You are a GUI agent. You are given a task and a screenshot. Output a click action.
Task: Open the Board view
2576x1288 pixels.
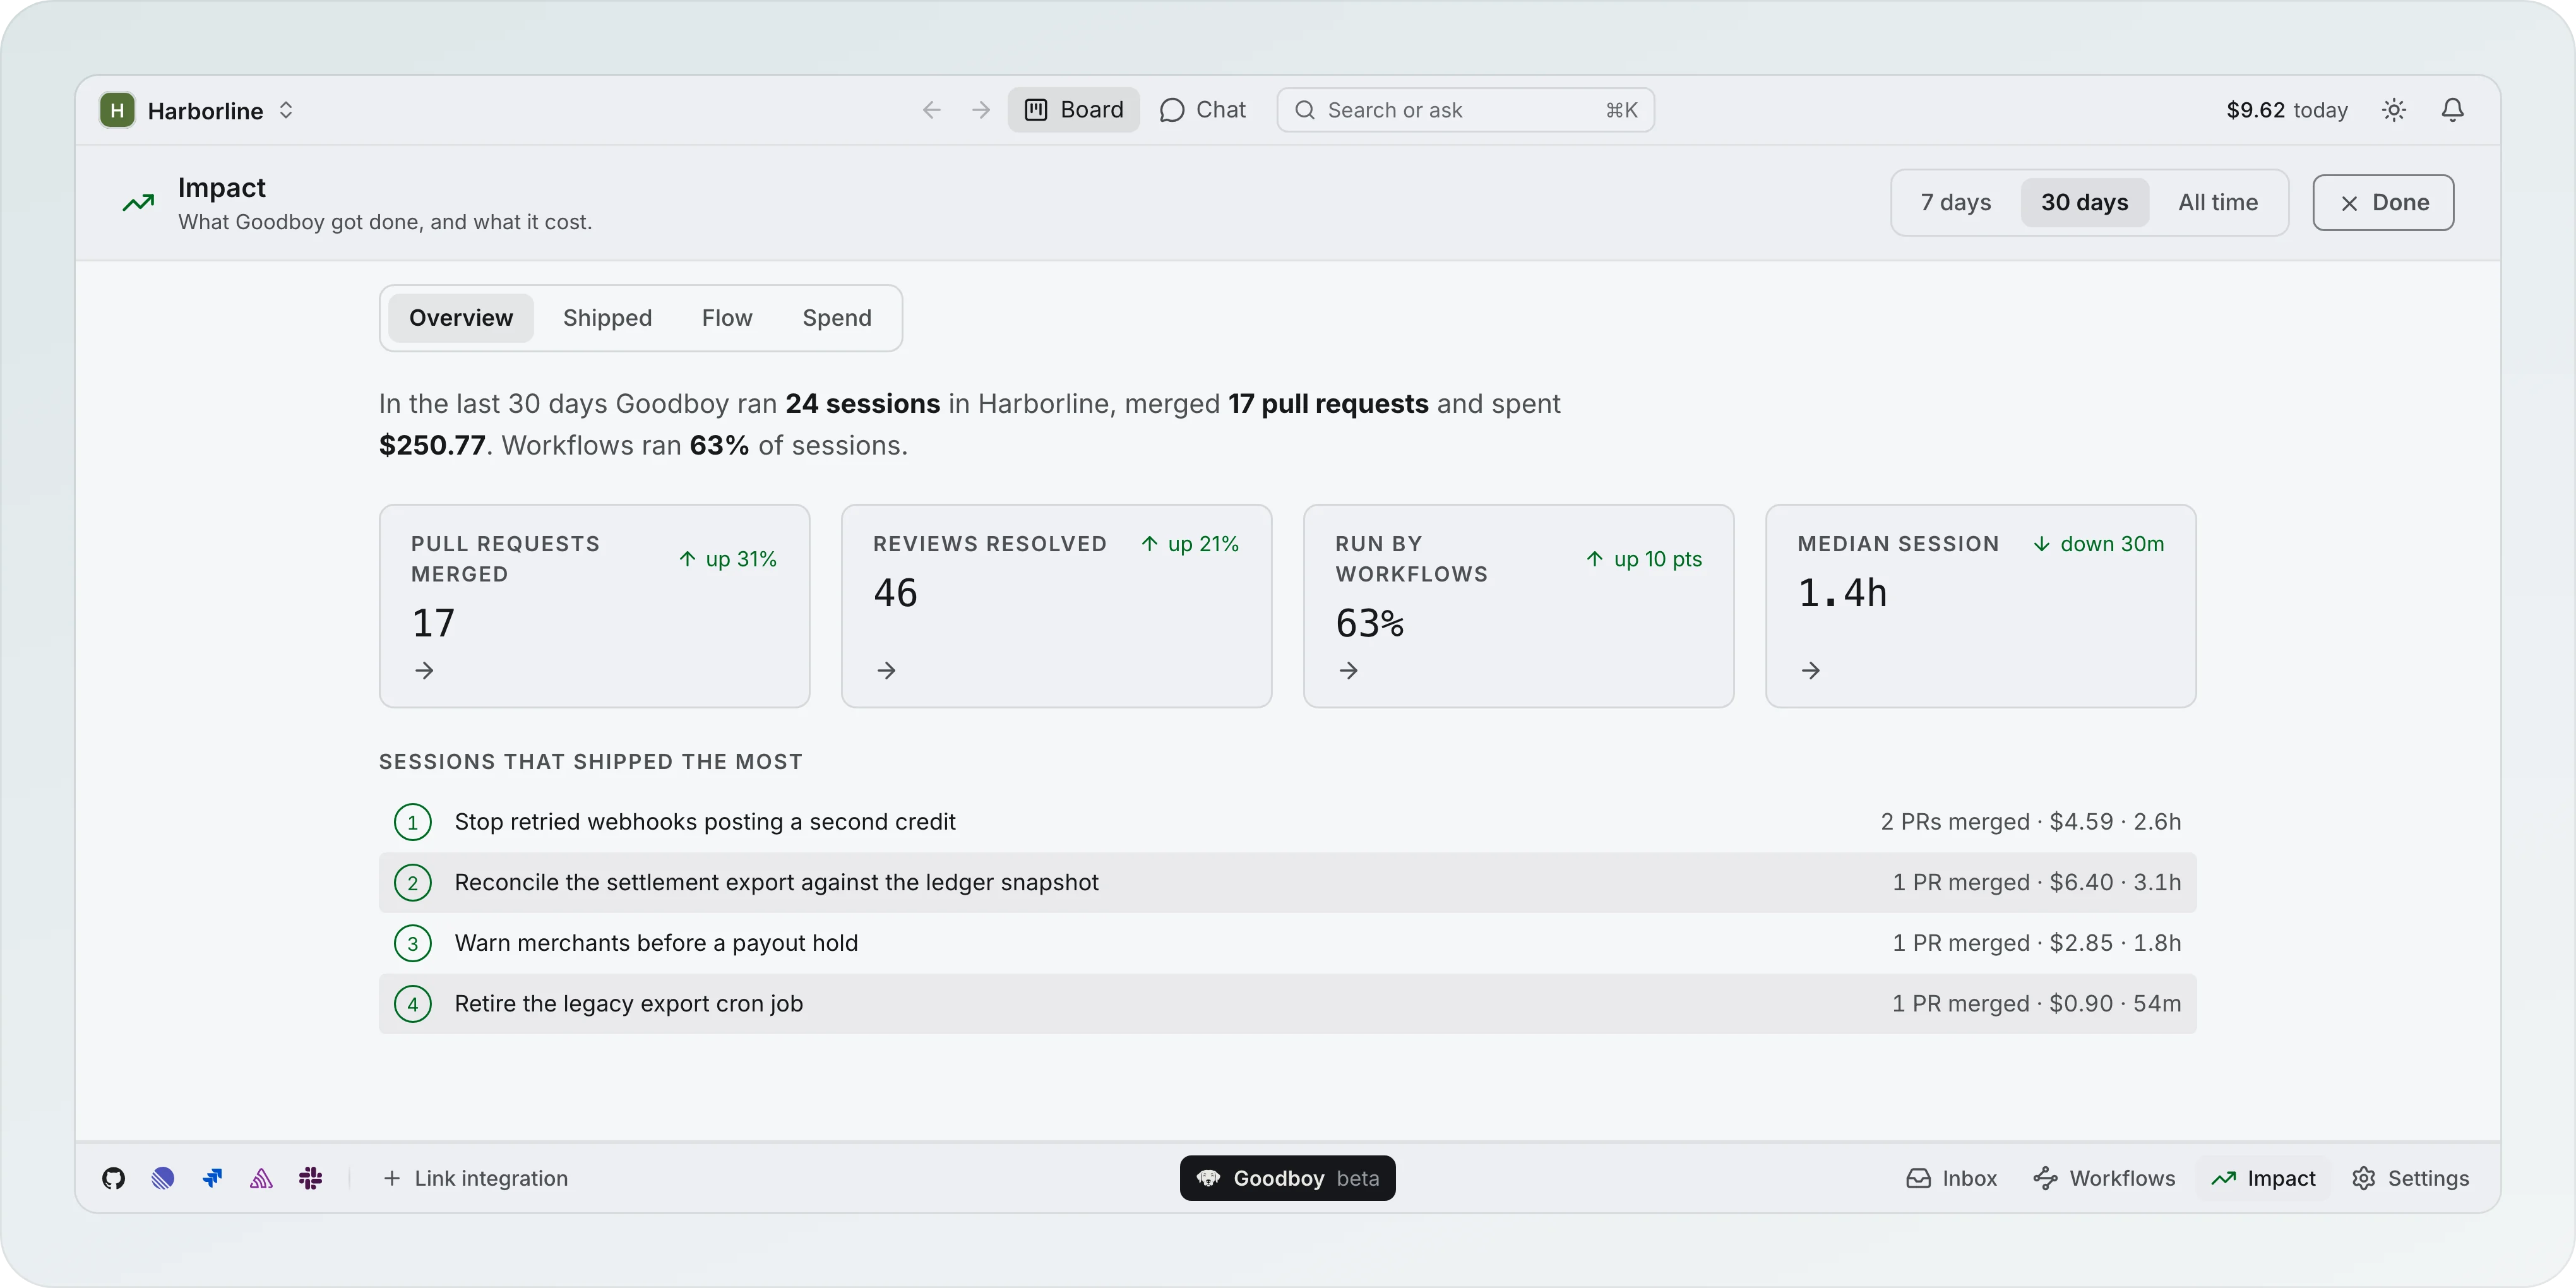click(x=1074, y=110)
